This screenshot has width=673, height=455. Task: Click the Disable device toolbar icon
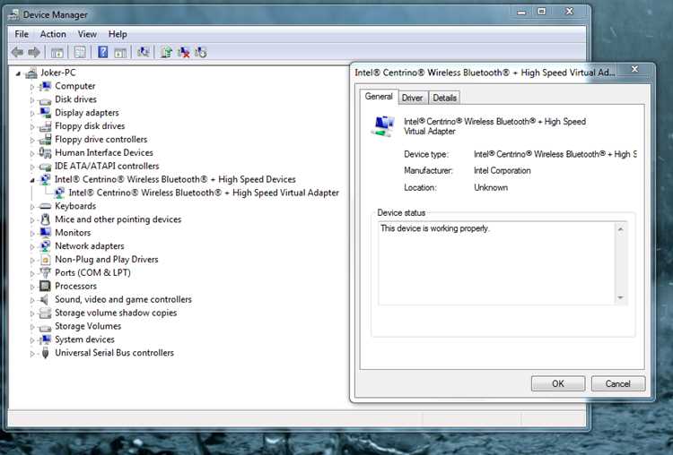point(200,52)
